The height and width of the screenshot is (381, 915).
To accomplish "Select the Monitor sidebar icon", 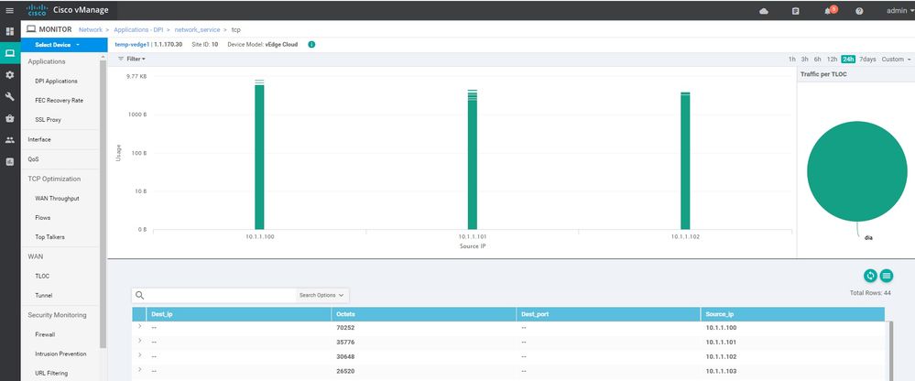I will (x=10, y=53).
